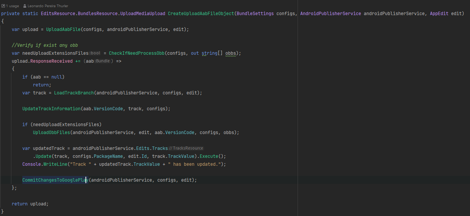Click the 'var track' variable declaration
Screen dimensions: 470x216
[x=34, y=93]
